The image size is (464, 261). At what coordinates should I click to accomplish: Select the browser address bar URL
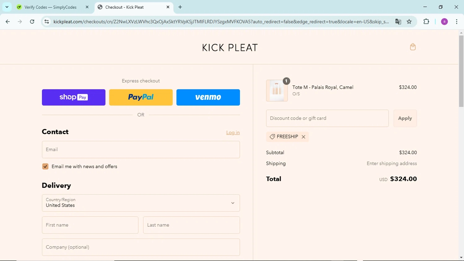tap(221, 22)
